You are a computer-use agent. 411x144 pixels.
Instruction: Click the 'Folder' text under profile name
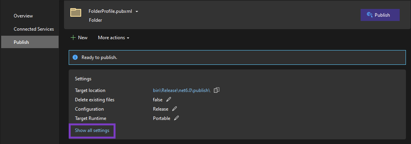click(95, 20)
